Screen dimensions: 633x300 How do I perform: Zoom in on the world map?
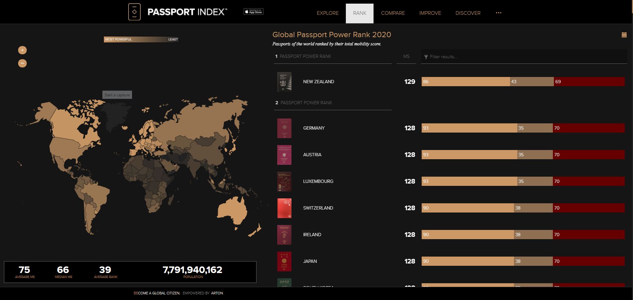[x=22, y=50]
